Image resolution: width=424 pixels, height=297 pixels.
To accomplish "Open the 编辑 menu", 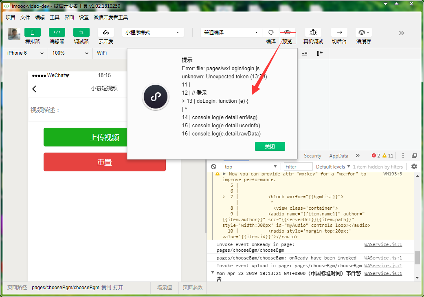I will pos(40,17).
